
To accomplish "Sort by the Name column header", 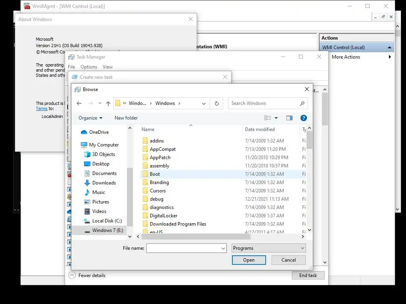I will (x=148, y=129).
